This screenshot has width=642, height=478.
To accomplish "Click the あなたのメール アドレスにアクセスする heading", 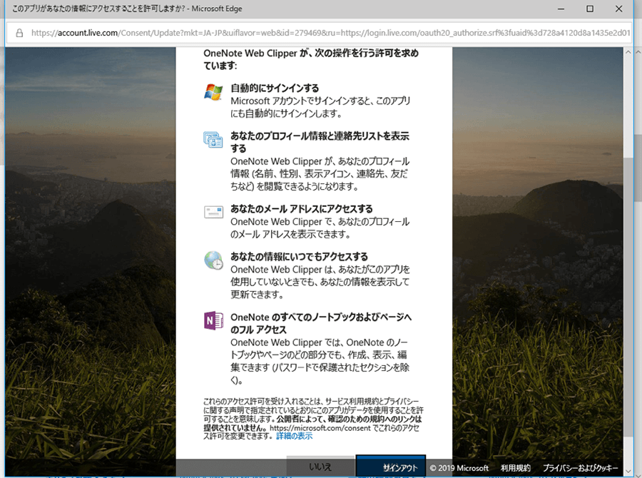I will 301,209.
